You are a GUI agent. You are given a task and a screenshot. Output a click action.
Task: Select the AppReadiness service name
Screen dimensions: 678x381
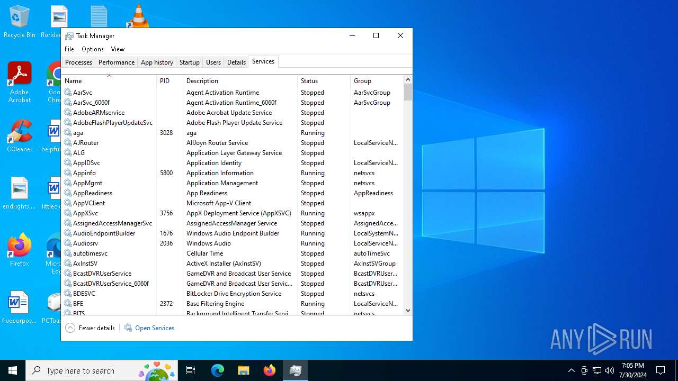93,193
